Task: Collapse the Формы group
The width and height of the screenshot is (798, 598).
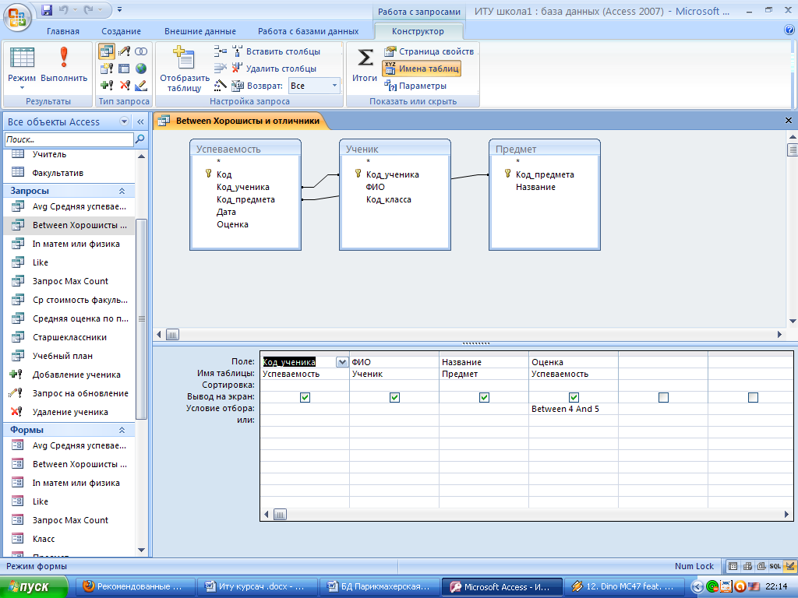Action: tap(122, 430)
